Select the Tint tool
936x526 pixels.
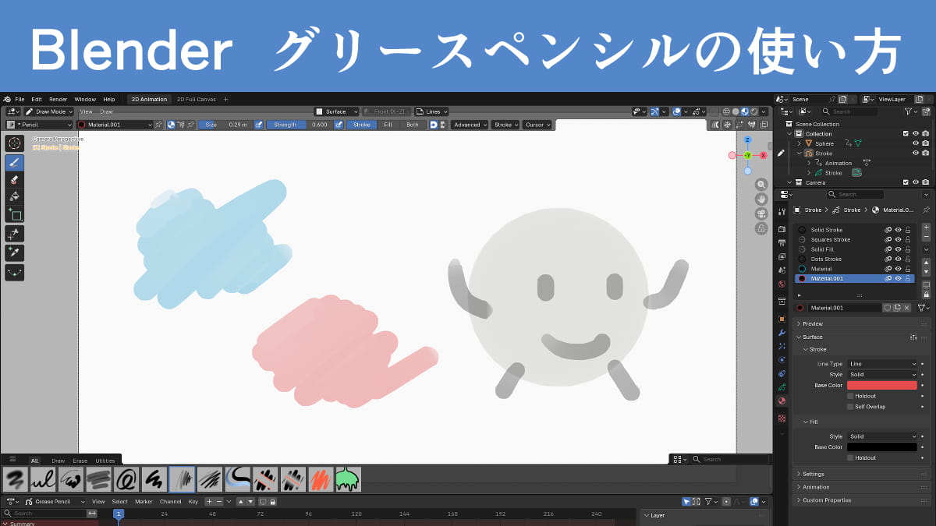[x=14, y=215]
